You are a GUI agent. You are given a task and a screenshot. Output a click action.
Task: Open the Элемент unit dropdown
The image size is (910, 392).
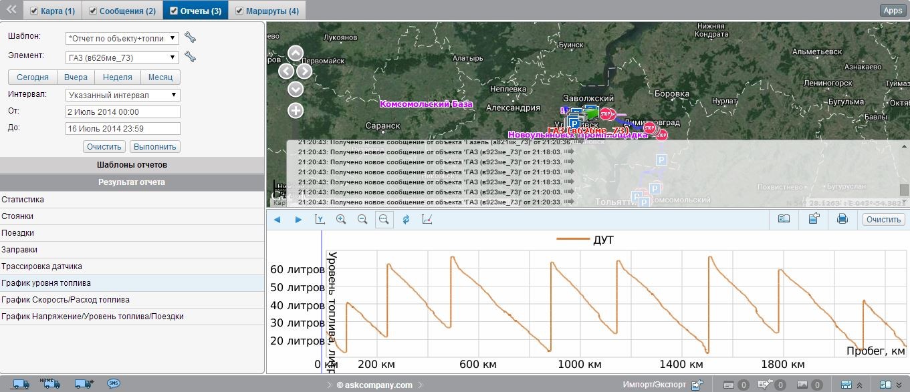[123, 57]
